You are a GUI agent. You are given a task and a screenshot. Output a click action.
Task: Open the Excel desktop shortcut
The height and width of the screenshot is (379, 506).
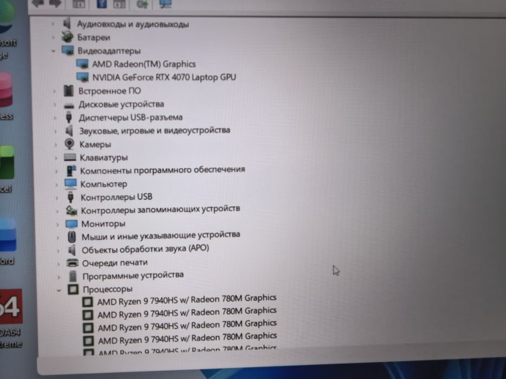[7, 169]
